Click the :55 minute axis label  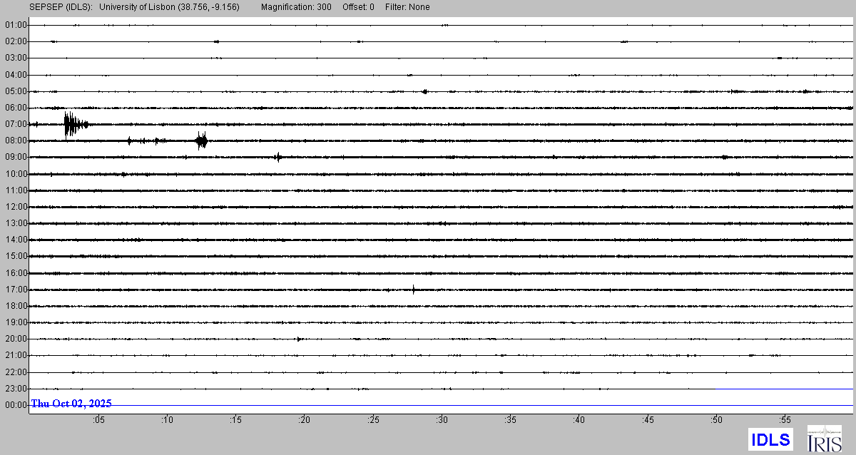[x=785, y=419]
